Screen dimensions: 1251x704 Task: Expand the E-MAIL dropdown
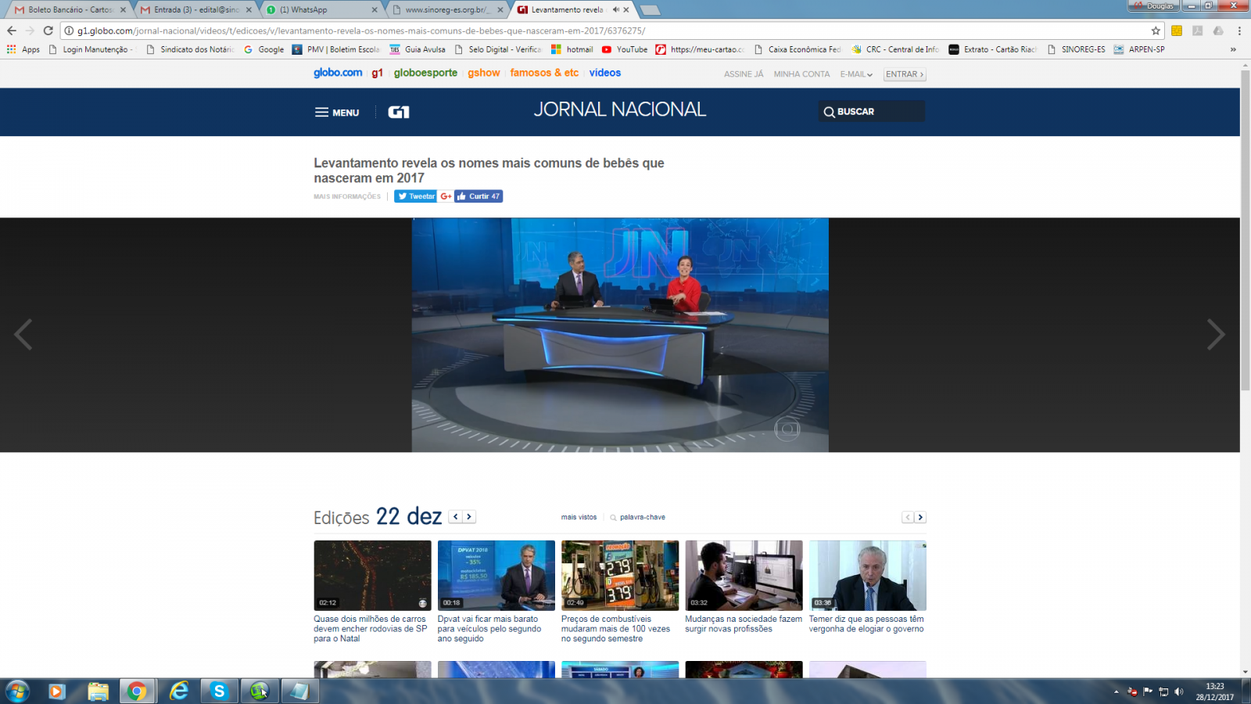[x=856, y=74]
